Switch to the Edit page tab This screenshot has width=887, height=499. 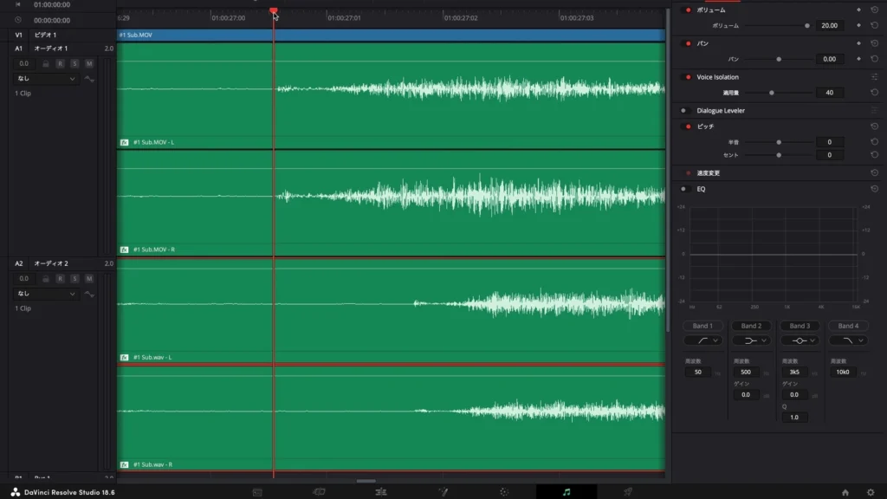pyautogui.click(x=380, y=491)
